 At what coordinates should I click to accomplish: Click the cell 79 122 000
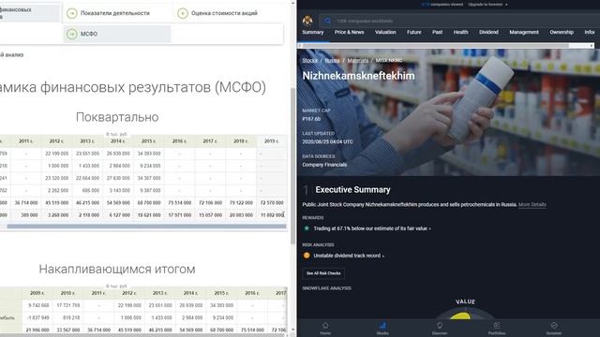[x=241, y=202]
